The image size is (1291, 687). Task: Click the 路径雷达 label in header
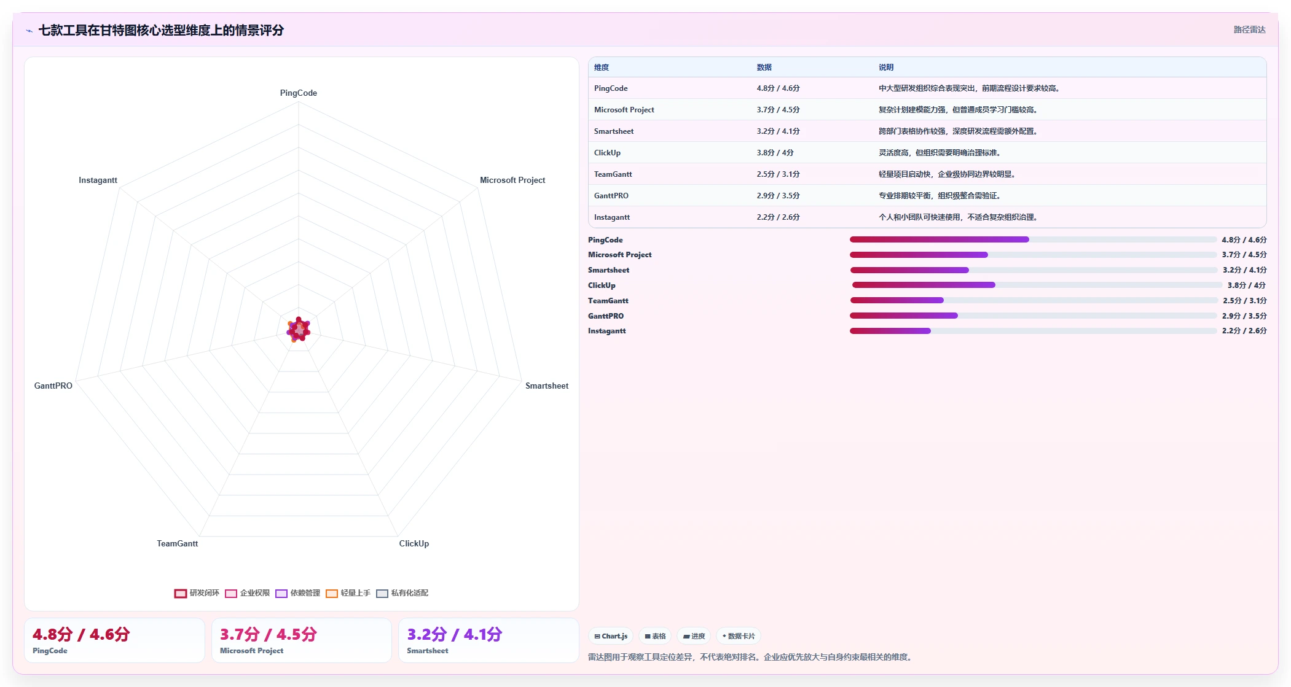click(x=1249, y=29)
